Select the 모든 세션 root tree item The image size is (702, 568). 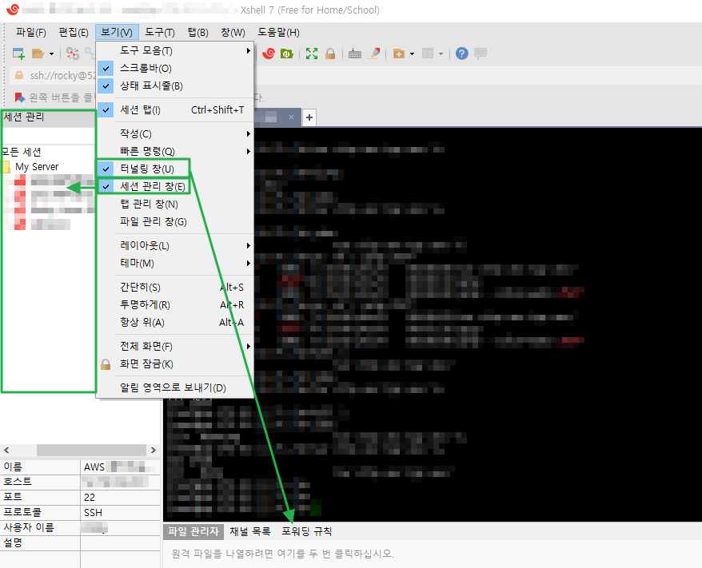pyautogui.click(x=21, y=152)
